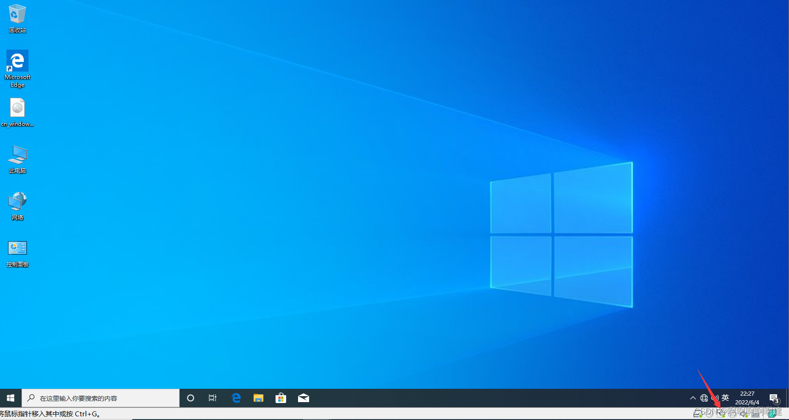Viewport: 789px width, 420px height.
Task: Click the VMware hard disk status icon
Action: click(x=699, y=414)
